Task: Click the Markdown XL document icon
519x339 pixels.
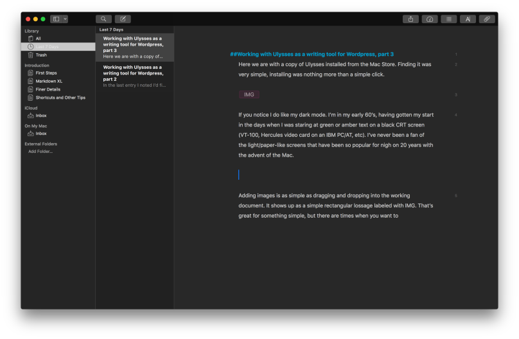Action: click(x=30, y=81)
